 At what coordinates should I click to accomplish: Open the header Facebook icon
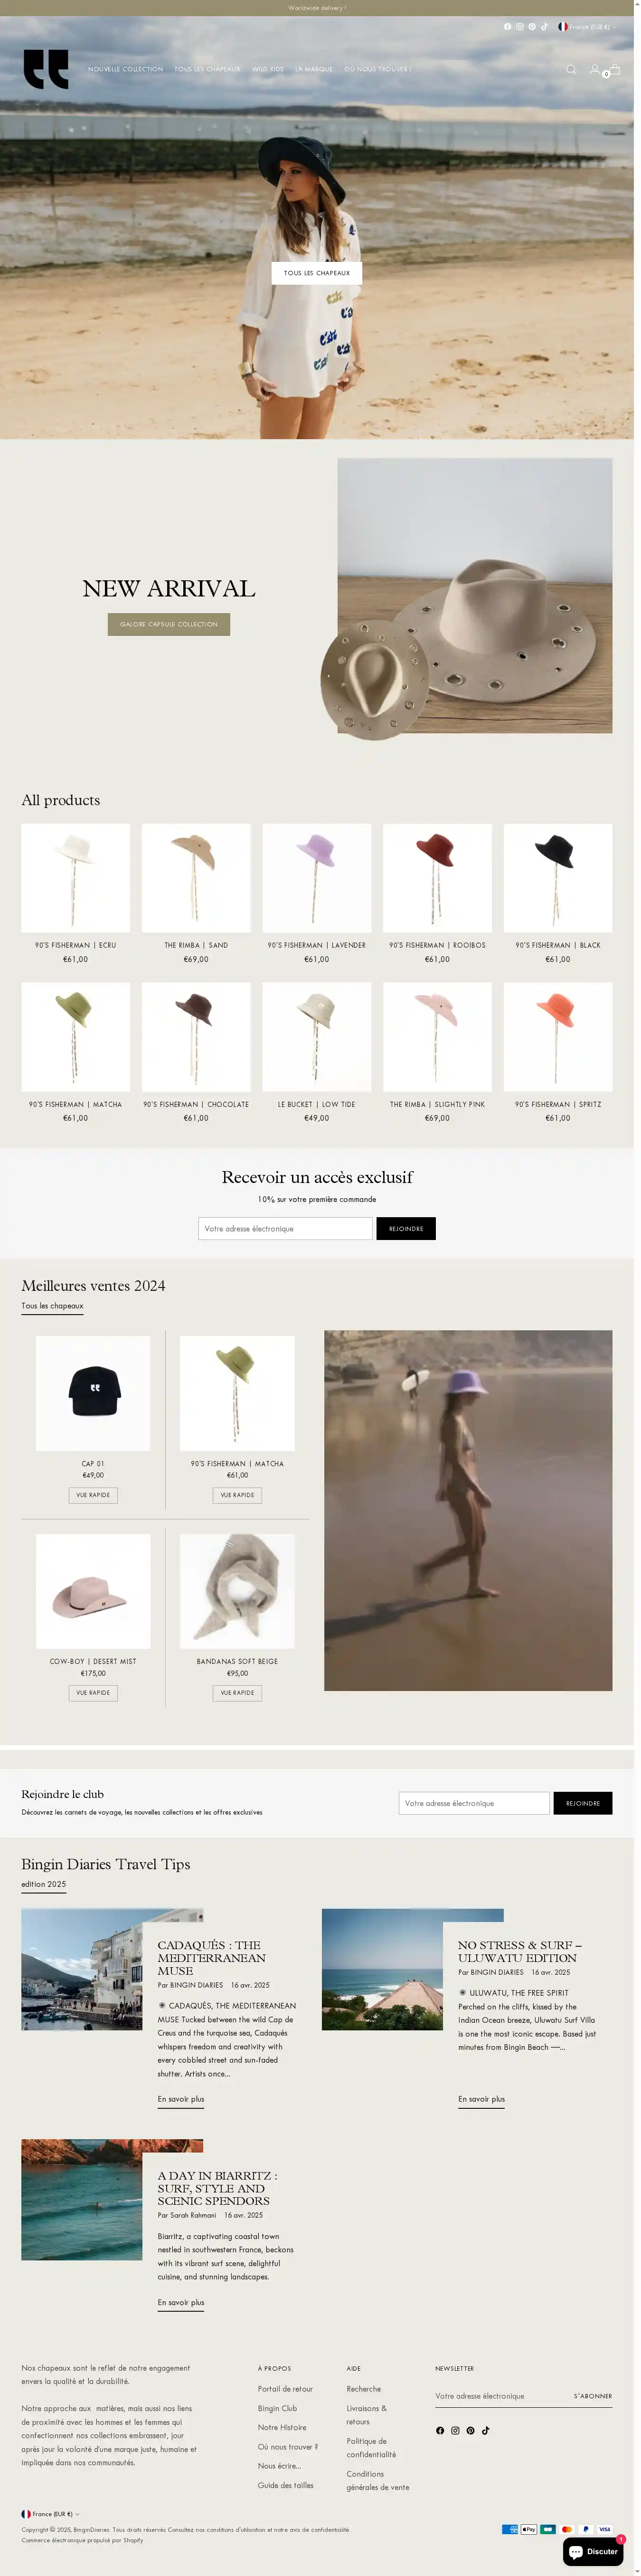pos(507,27)
